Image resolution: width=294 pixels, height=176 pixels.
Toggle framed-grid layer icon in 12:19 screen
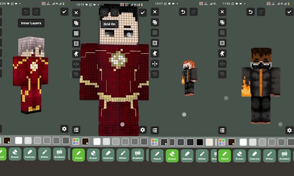point(76,44)
